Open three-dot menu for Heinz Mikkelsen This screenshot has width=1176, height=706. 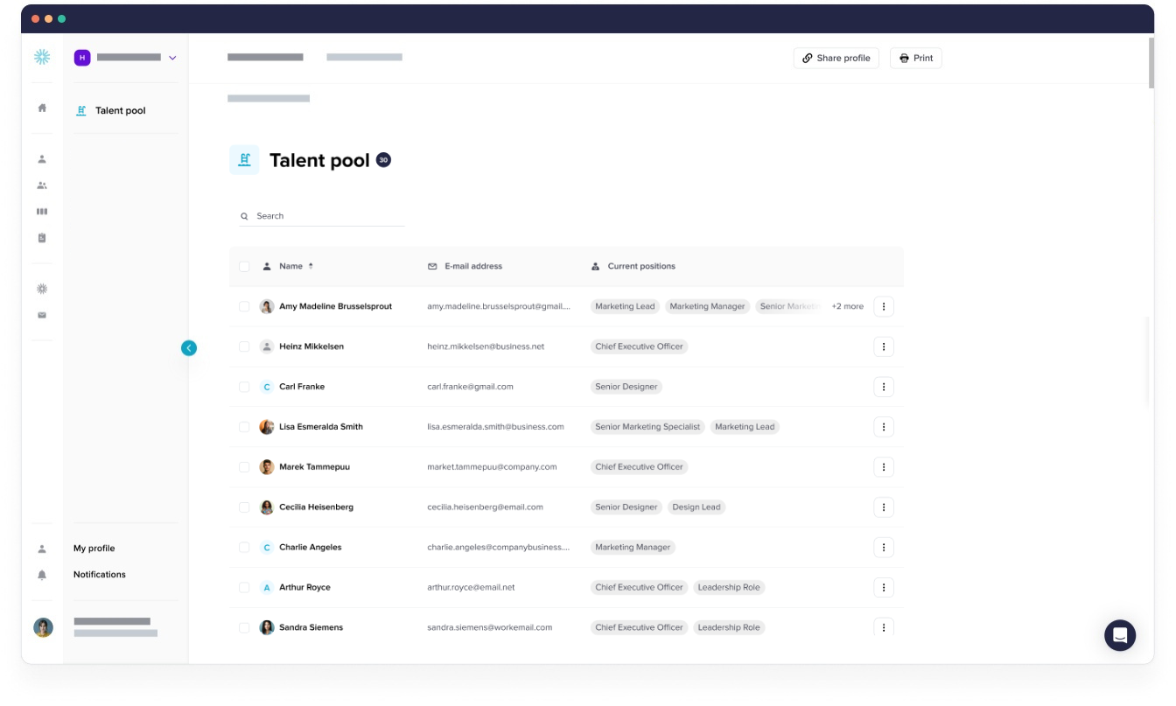pyautogui.click(x=884, y=346)
